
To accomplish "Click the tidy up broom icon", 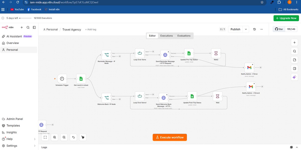I will pyautogui.click(x=83, y=137).
